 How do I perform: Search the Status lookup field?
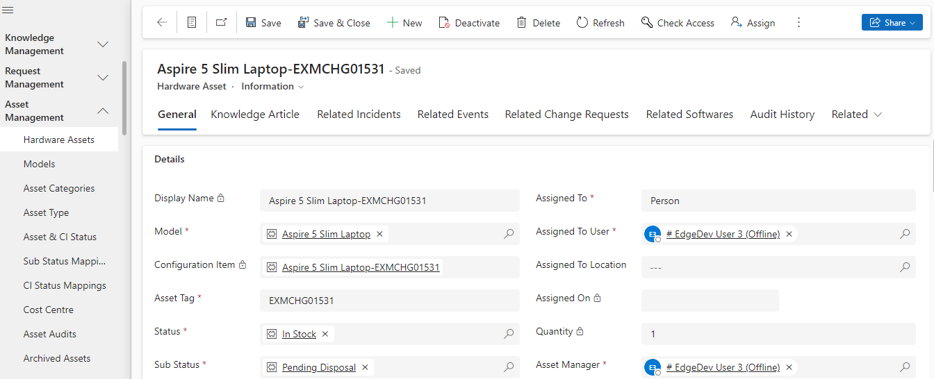[x=509, y=334]
